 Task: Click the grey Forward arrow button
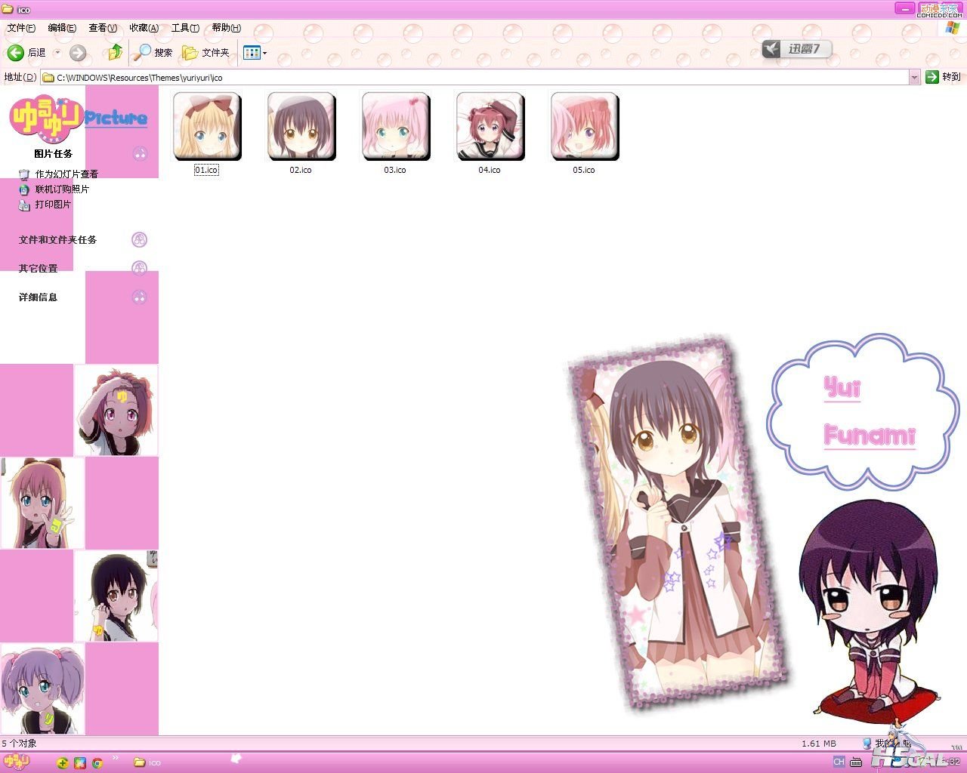point(77,53)
